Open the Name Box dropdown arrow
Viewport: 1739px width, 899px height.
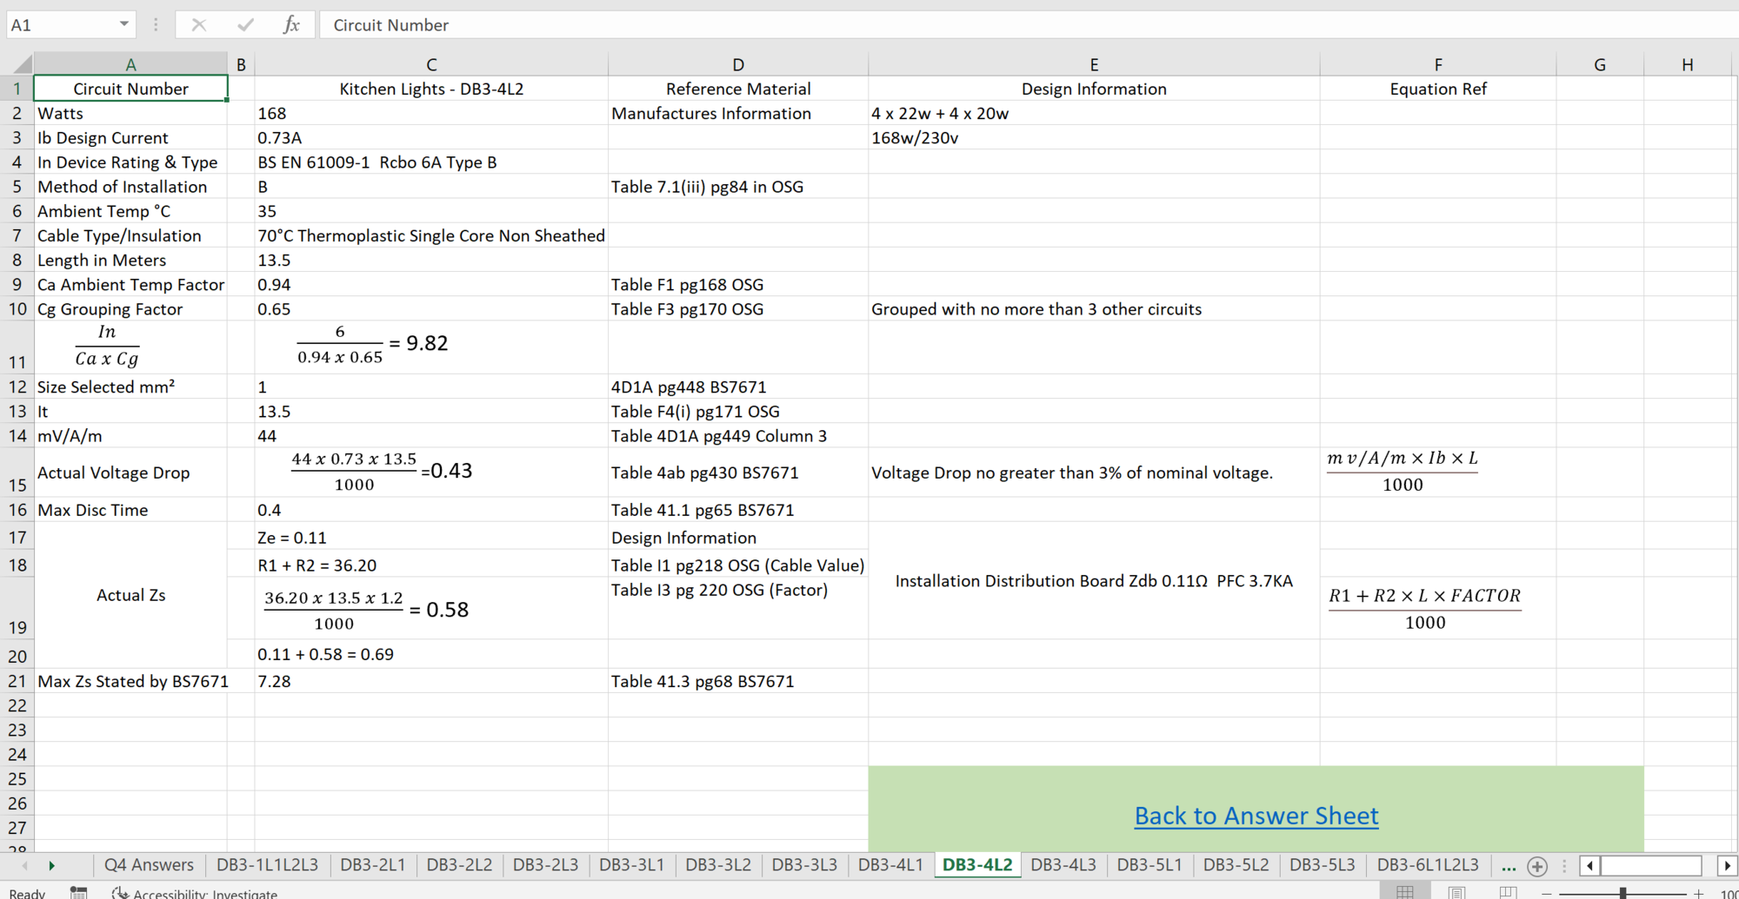coord(124,24)
